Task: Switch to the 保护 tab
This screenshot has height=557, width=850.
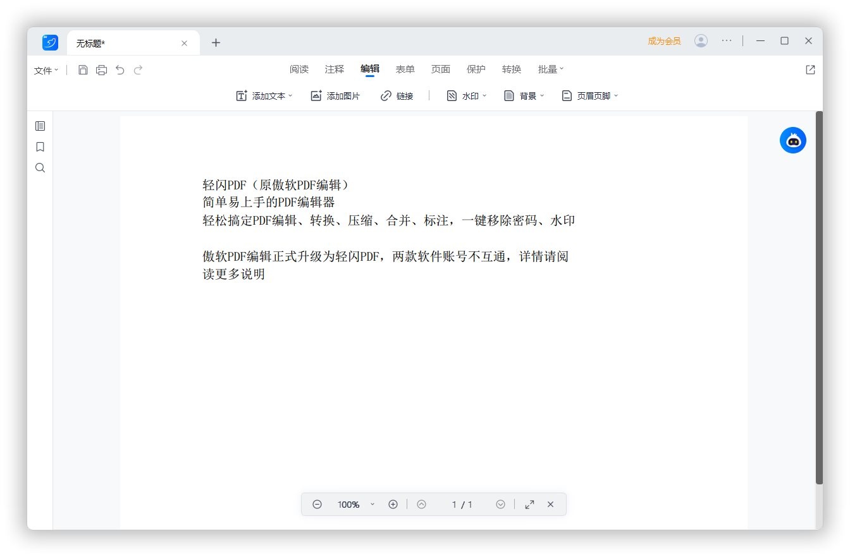Action: (476, 69)
